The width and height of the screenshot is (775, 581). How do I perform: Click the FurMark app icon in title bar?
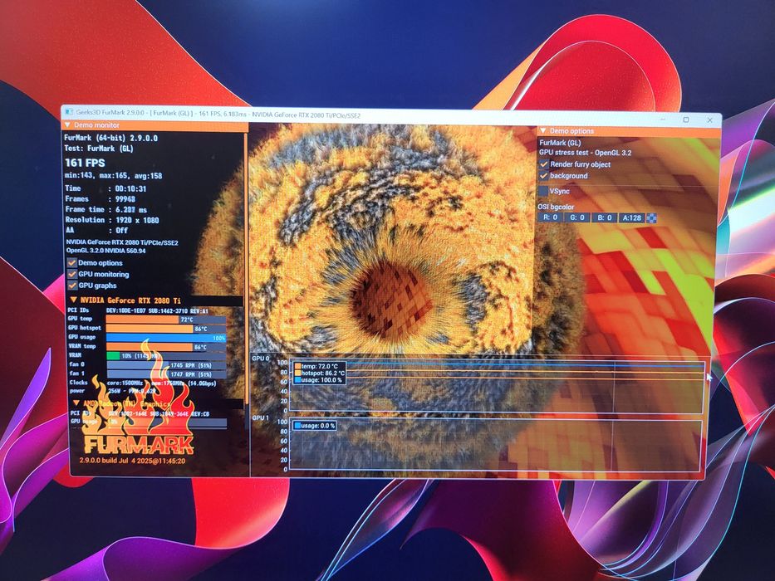point(69,112)
